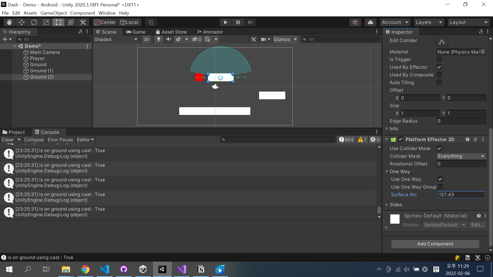Viewport: 493px width, 277px height.
Task: Open the Collider Mask dropdown
Action: (461, 156)
